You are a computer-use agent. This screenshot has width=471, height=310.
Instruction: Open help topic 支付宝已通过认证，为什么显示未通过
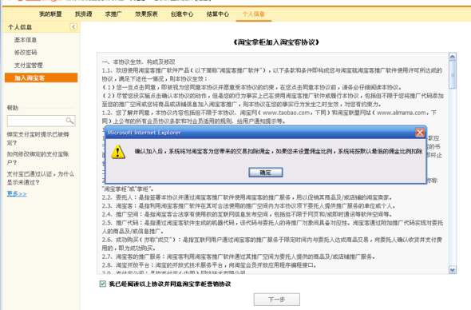(x=40, y=178)
